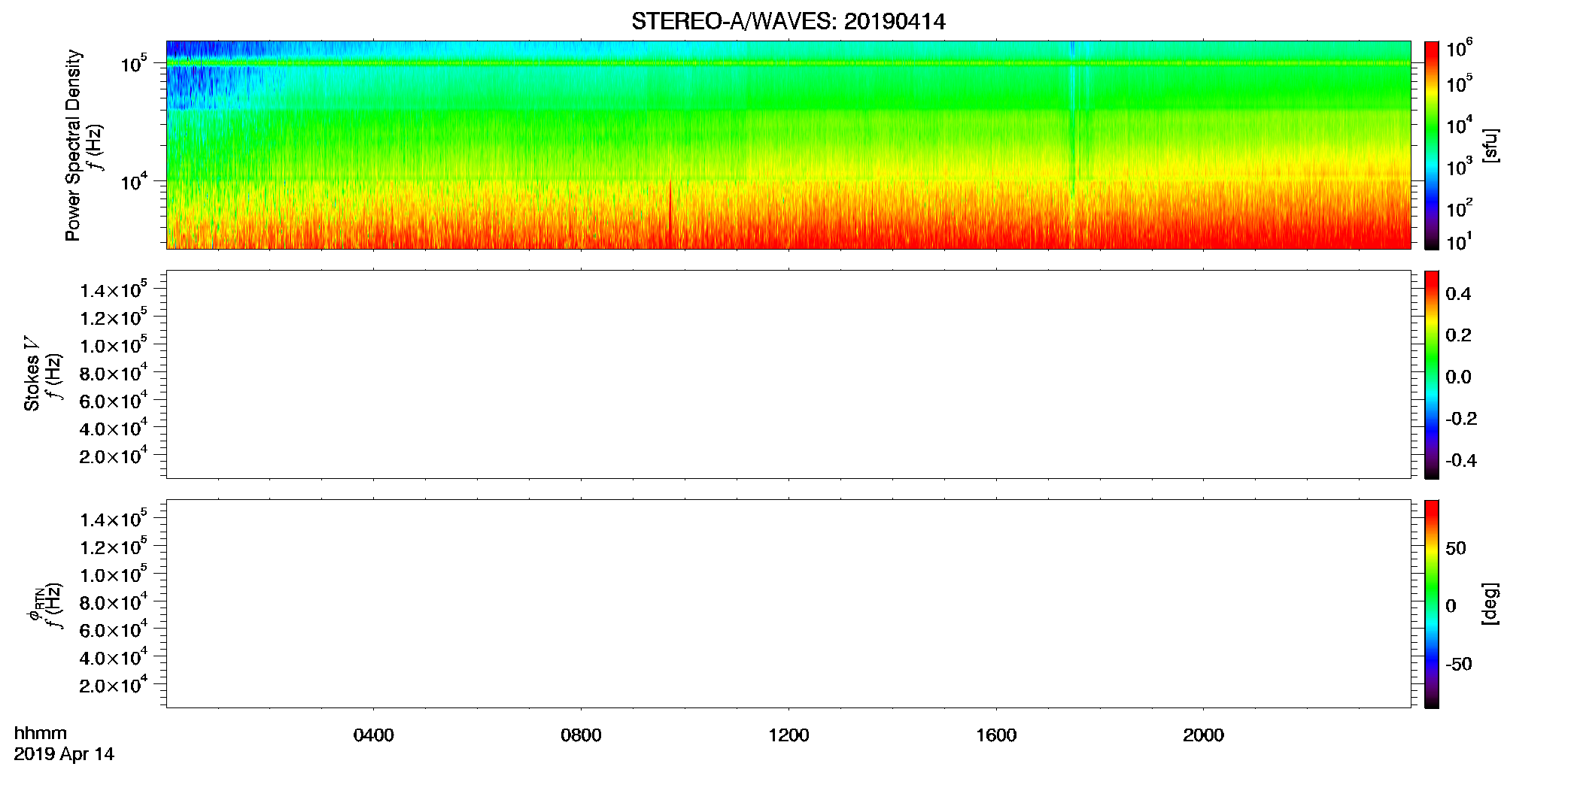Click the 2019 Apr 14 date label
Image resolution: width=1577 pixels, height=812 pixels.
[64, 754]
